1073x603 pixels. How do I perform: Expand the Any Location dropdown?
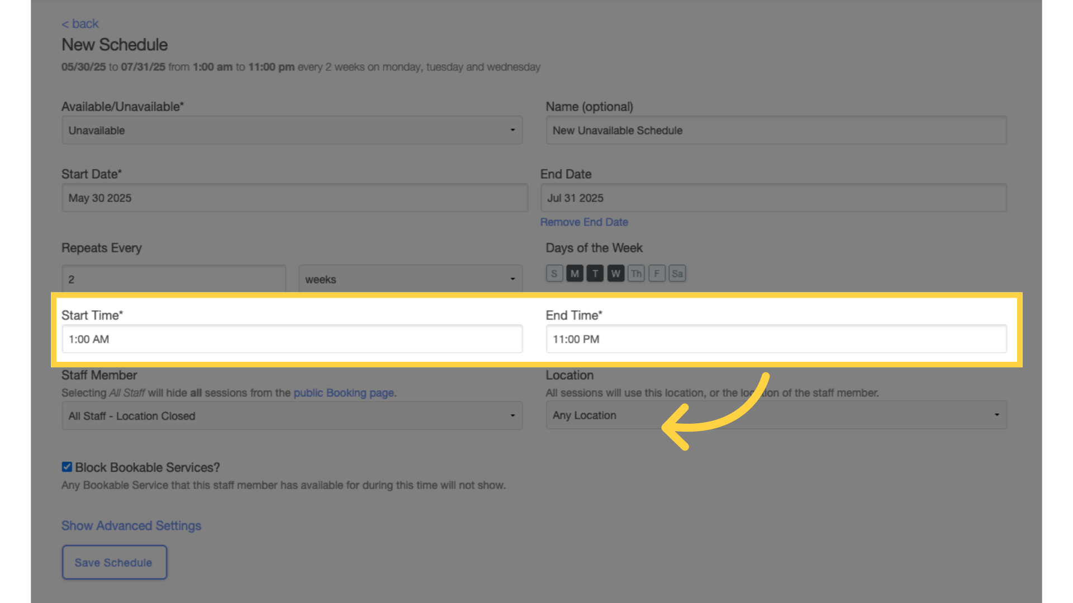coord(776,415)
